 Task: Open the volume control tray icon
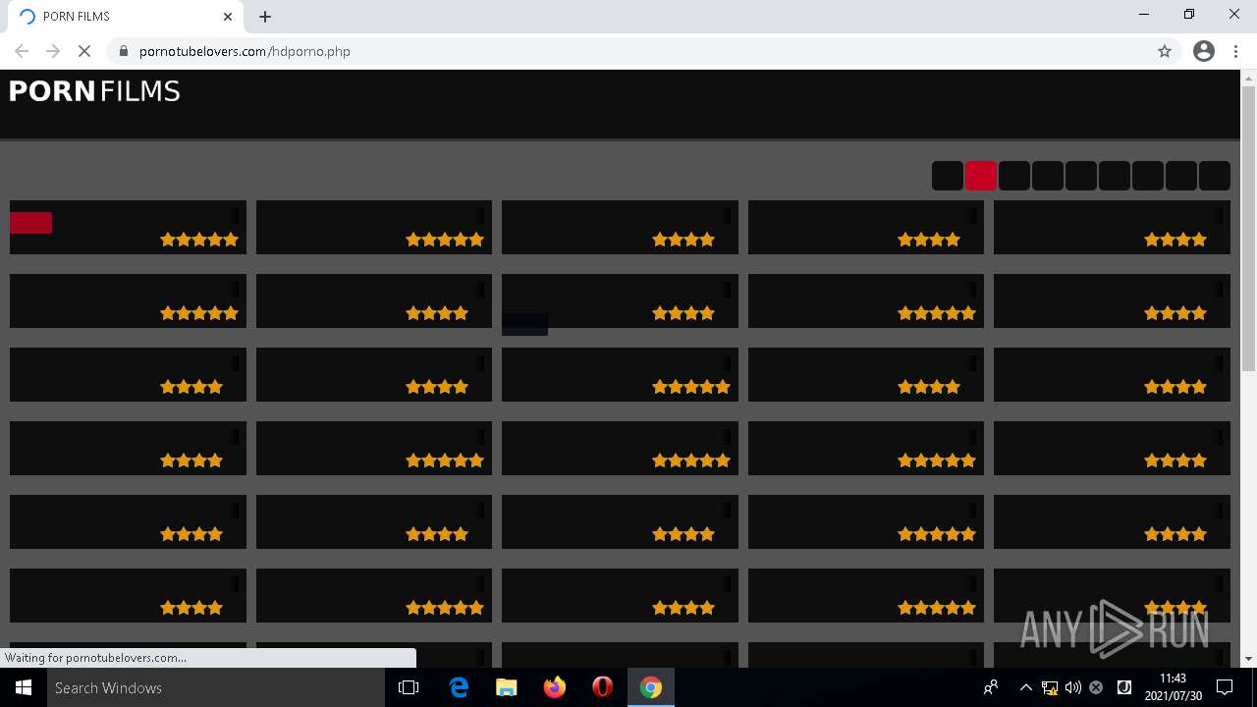[x=1073, y=687]
